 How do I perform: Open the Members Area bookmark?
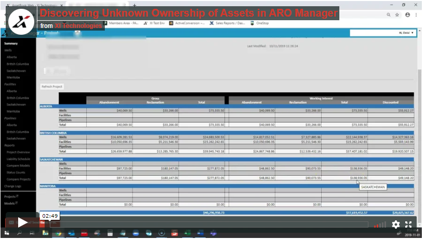(121, 23)
